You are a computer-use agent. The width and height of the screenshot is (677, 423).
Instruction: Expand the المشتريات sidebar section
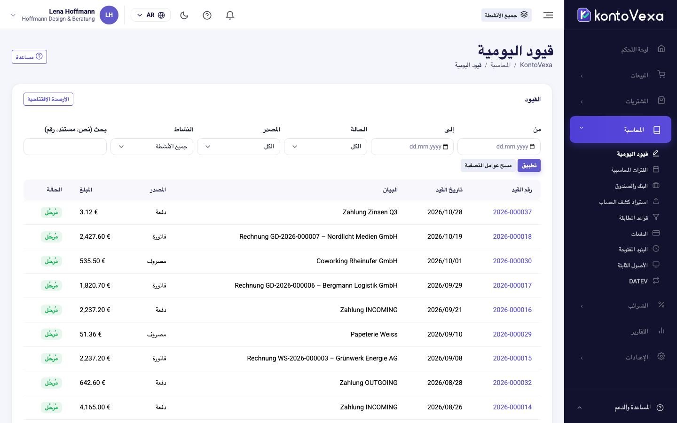(x=621, y=101)
